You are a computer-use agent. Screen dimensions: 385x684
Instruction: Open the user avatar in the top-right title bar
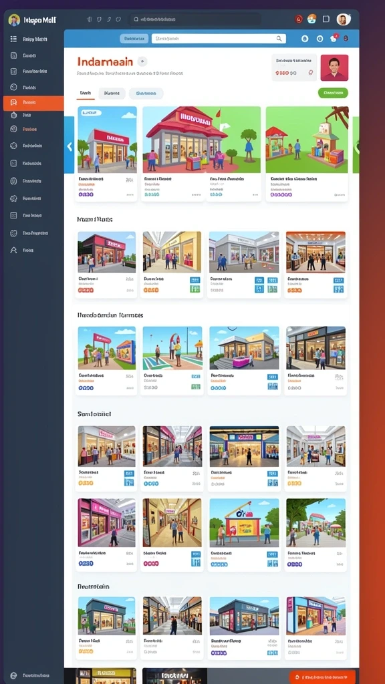click(343, 19)
